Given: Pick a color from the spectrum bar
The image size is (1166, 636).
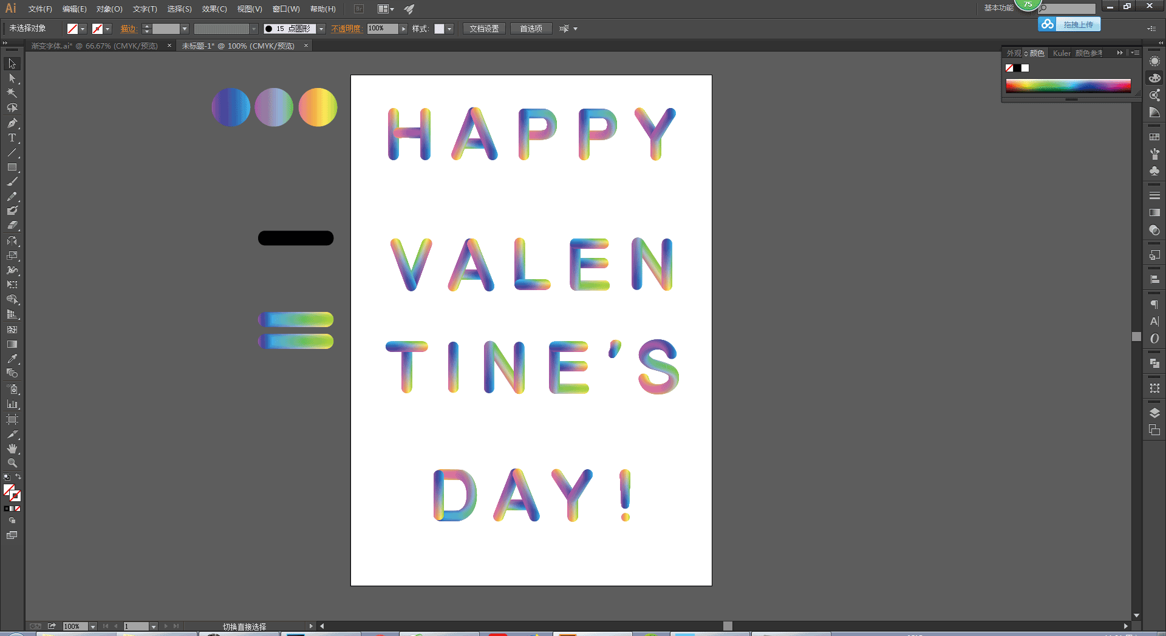Looking at the screenshot, I should tap(1068, 86).
